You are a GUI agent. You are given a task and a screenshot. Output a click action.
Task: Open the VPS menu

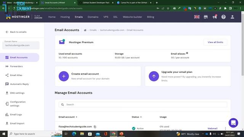[x=106, y=17]
